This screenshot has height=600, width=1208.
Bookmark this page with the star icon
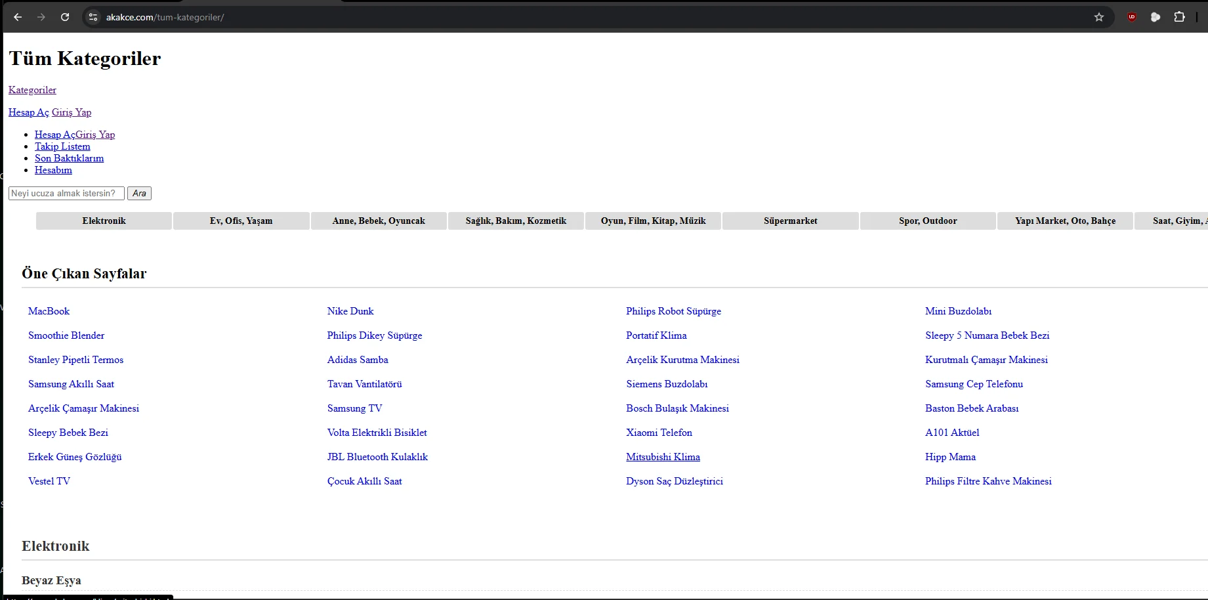[x=1099, y=17]
